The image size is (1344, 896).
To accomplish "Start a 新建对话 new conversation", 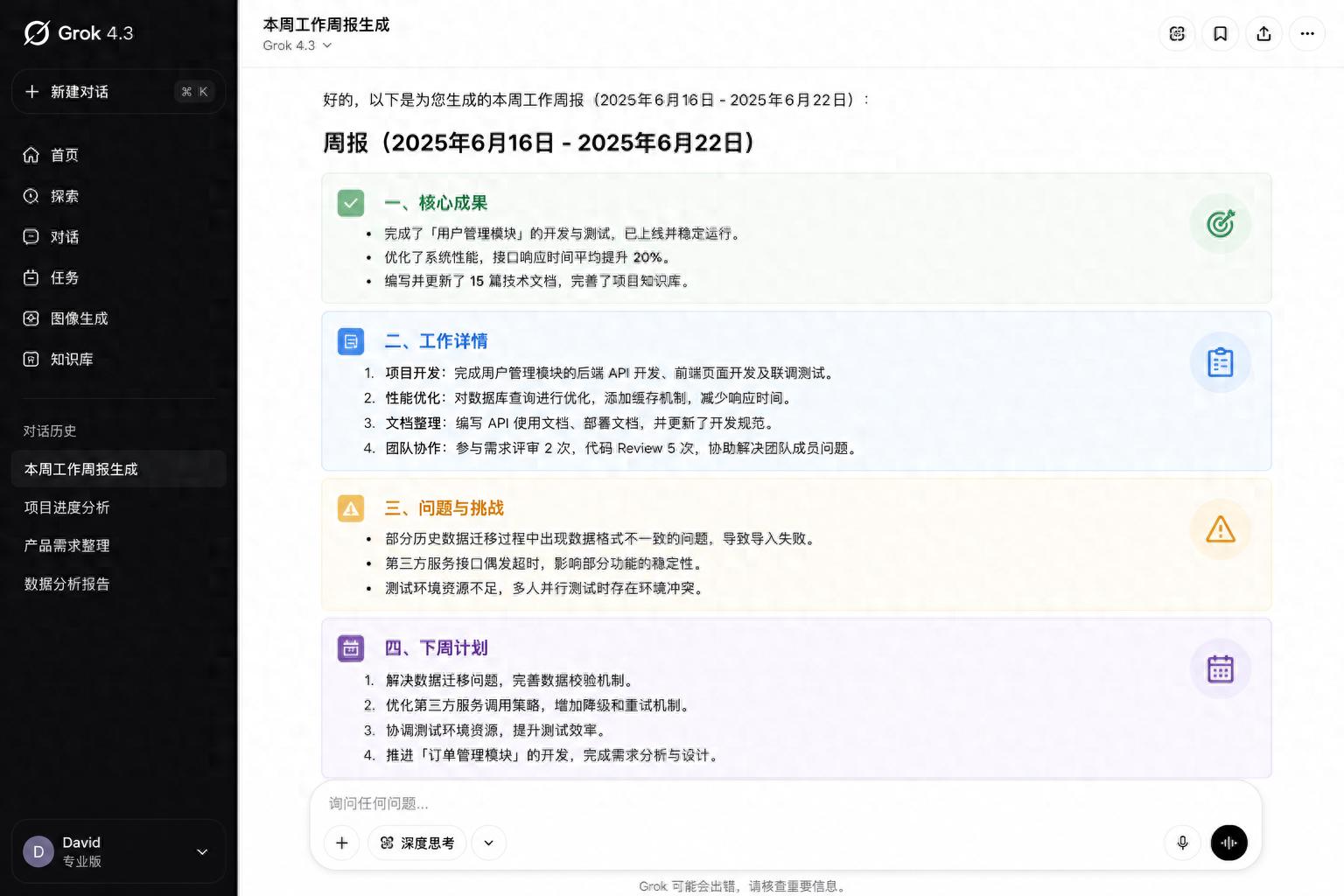I will (119, 92).
